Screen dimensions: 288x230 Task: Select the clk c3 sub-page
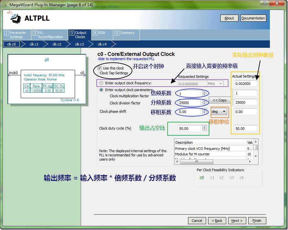[79, 44]
